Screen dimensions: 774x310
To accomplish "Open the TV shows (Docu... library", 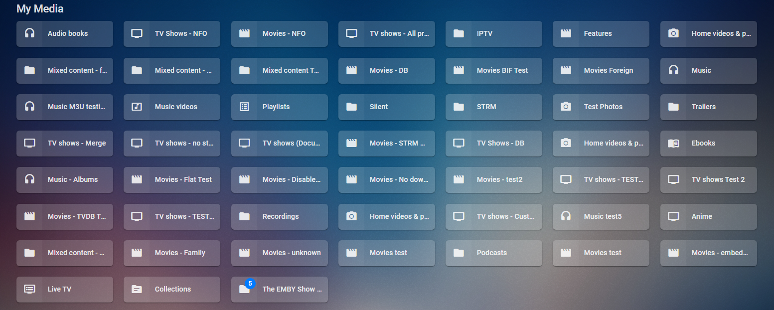I will click(280, 143).
